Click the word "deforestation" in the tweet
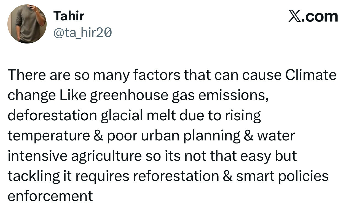Viewport: 354px width, 209px height. click(x=52, y=115)
